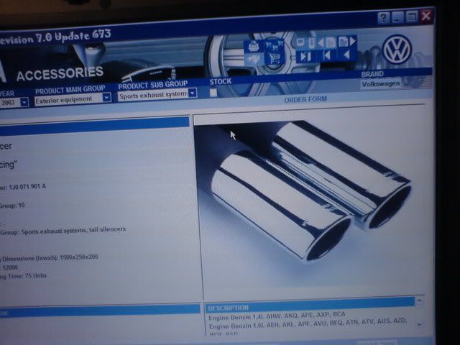Image resolution: width=460 pixels, height=345 pixels.
Task: Select the Volkswagen brand field
Action: point(381,83)
